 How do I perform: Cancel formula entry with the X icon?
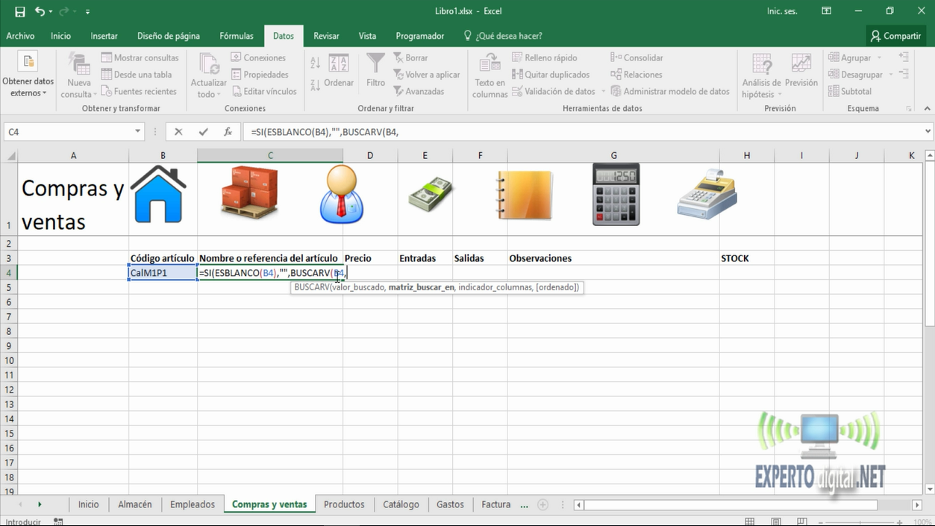point(178,132)
